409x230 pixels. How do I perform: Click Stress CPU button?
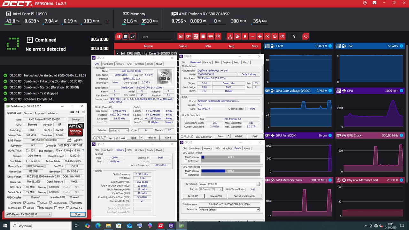point(216,196)
